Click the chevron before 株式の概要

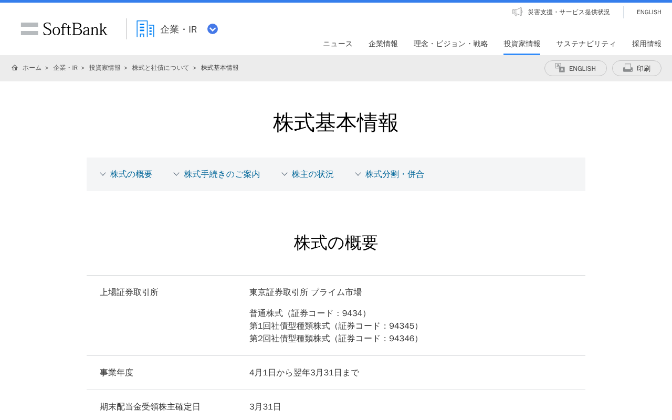pos(103,174)
